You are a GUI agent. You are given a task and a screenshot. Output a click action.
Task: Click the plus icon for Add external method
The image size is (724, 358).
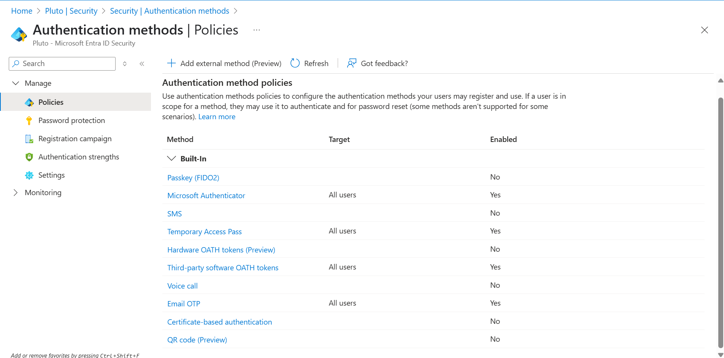171,63
